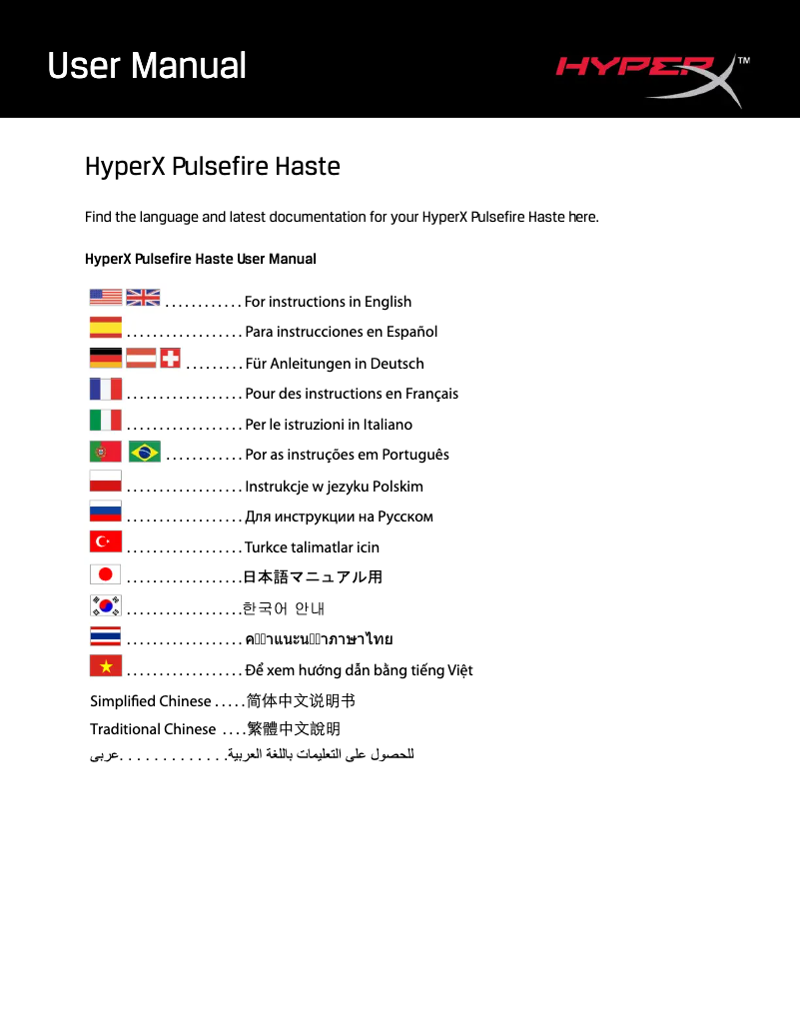This screenshot has width=801, height=1036.
Task: Select the Thai flag icon
Action: [x=106, y=635]
